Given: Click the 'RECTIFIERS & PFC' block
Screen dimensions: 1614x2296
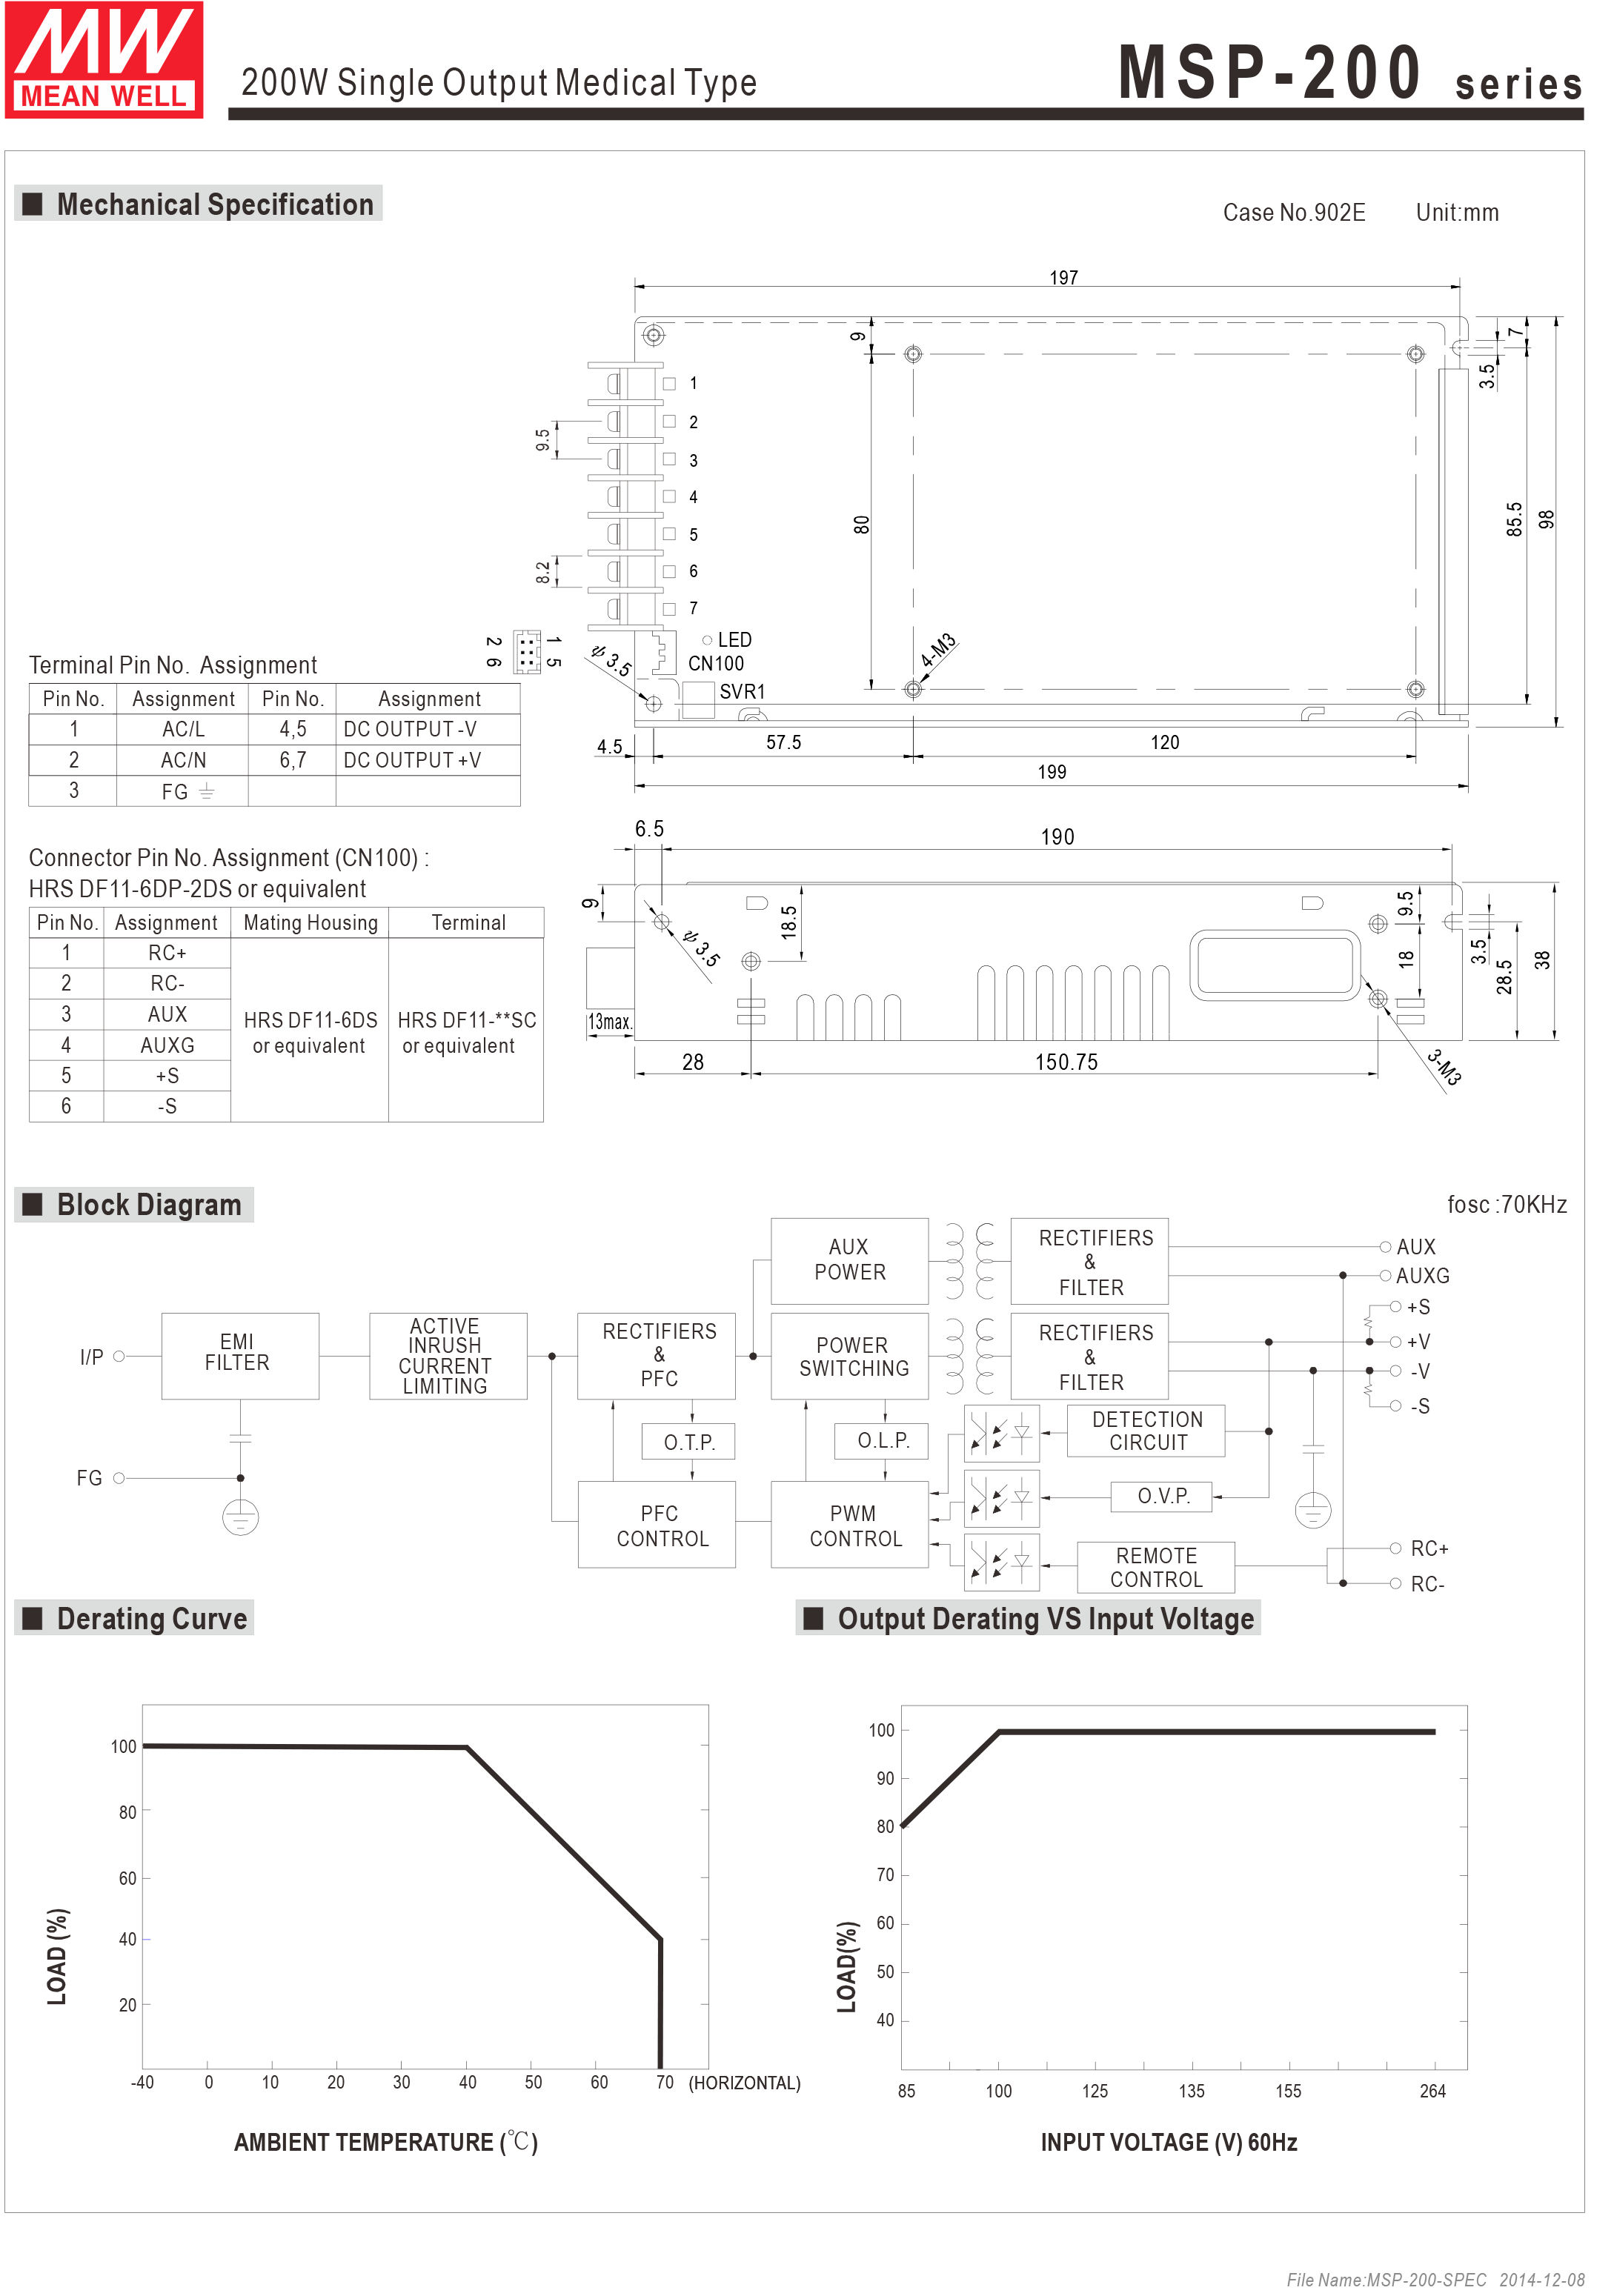Looking at the screenshot, I should (x=656, y=1356).
